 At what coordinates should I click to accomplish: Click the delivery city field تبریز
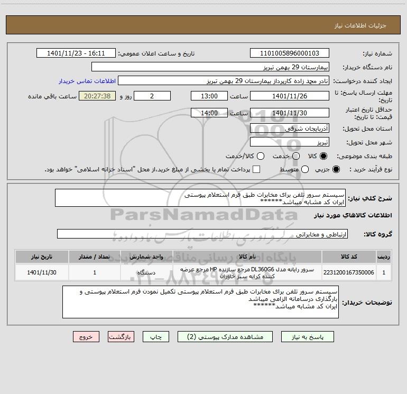coord(290,142)
